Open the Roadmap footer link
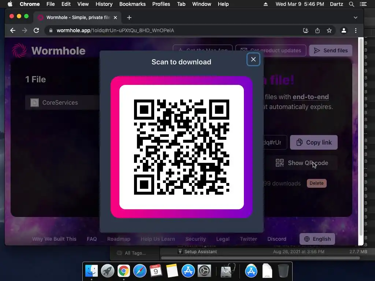 tap(119, 239)
